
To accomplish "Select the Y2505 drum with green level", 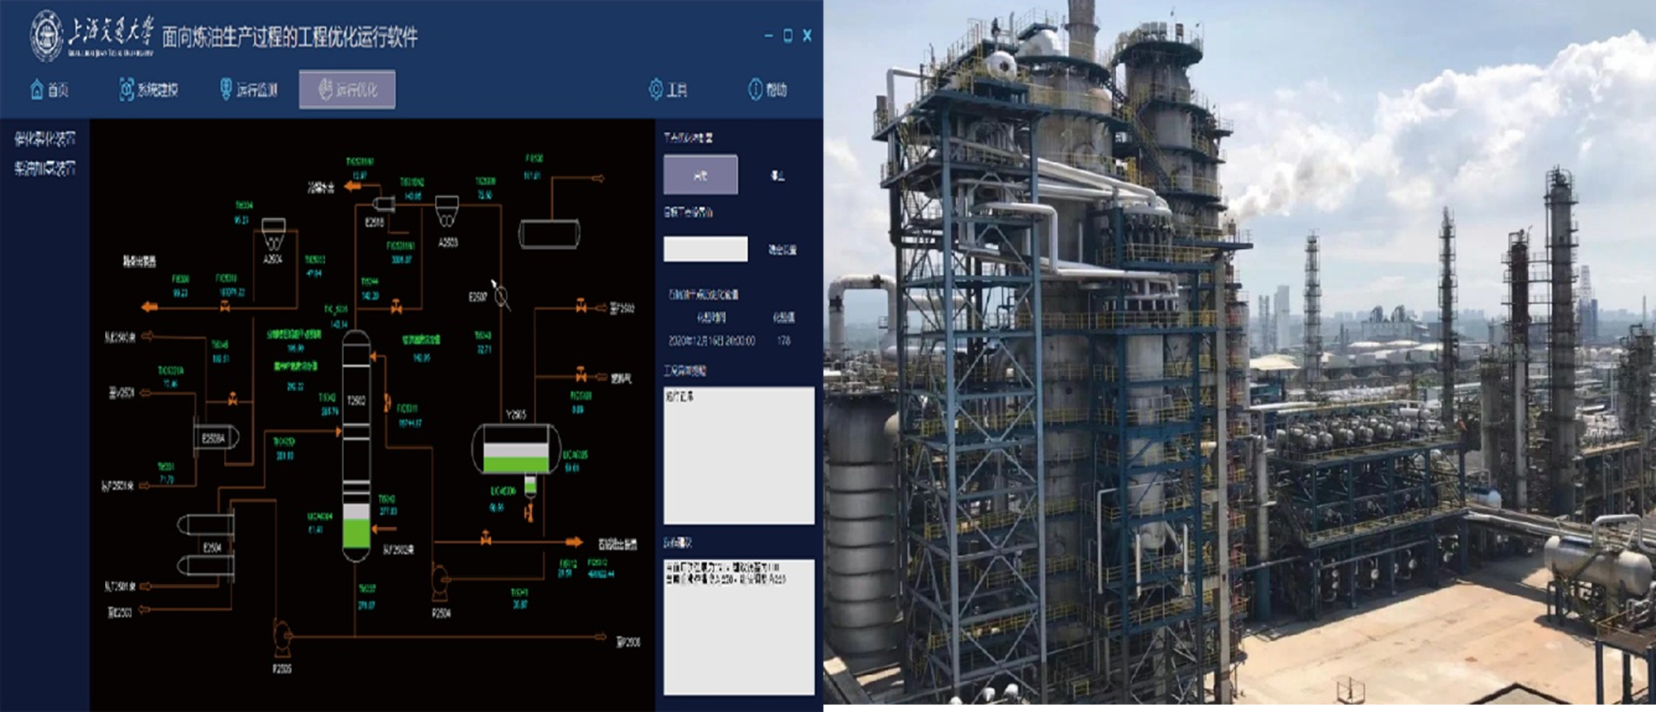I will click(x=513, y=449).
